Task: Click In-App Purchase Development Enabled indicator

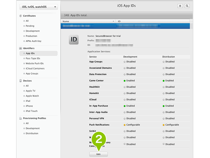Action: tap(125, 106)
